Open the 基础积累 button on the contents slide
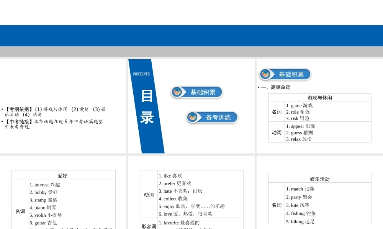The height and width of the screenshot is (229, 383). click(x=197, y=92)
